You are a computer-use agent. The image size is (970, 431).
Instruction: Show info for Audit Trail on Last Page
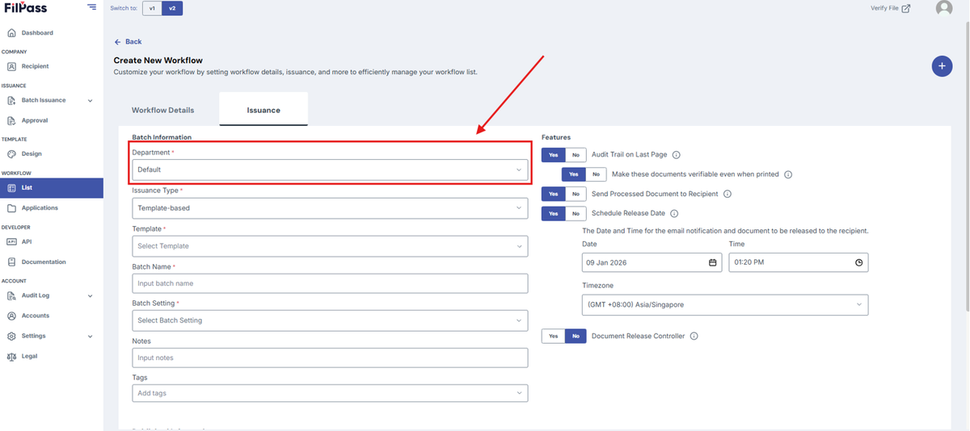pyautogui.click(x=677, y=155)
